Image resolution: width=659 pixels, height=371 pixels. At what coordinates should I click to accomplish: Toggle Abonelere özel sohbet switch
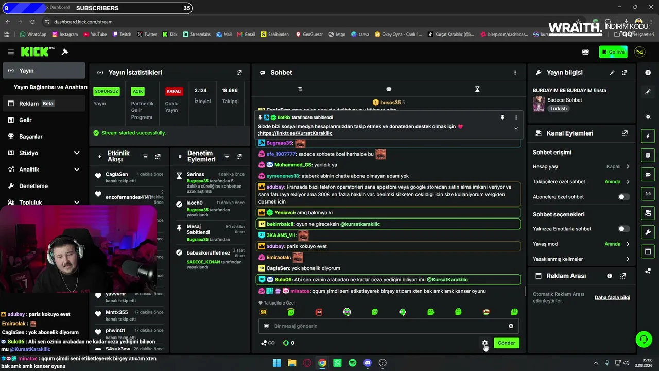click(x=623, y=197)
